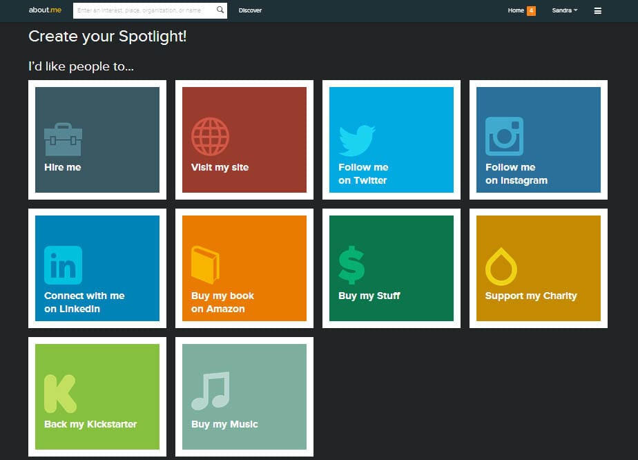The height and width of the screenshot is (460, 638).
Task: Click the Twitter bird icon
Action: coord(357,140)
